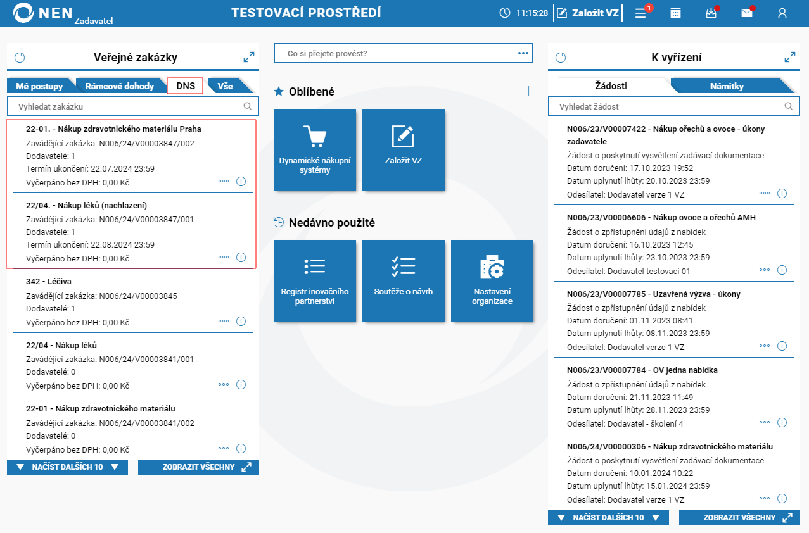The width and height of the screenshot is (809, 533).
Task: Focus the Co si přejete provést field
Action: pyautogui.click(x=404, y=53)
